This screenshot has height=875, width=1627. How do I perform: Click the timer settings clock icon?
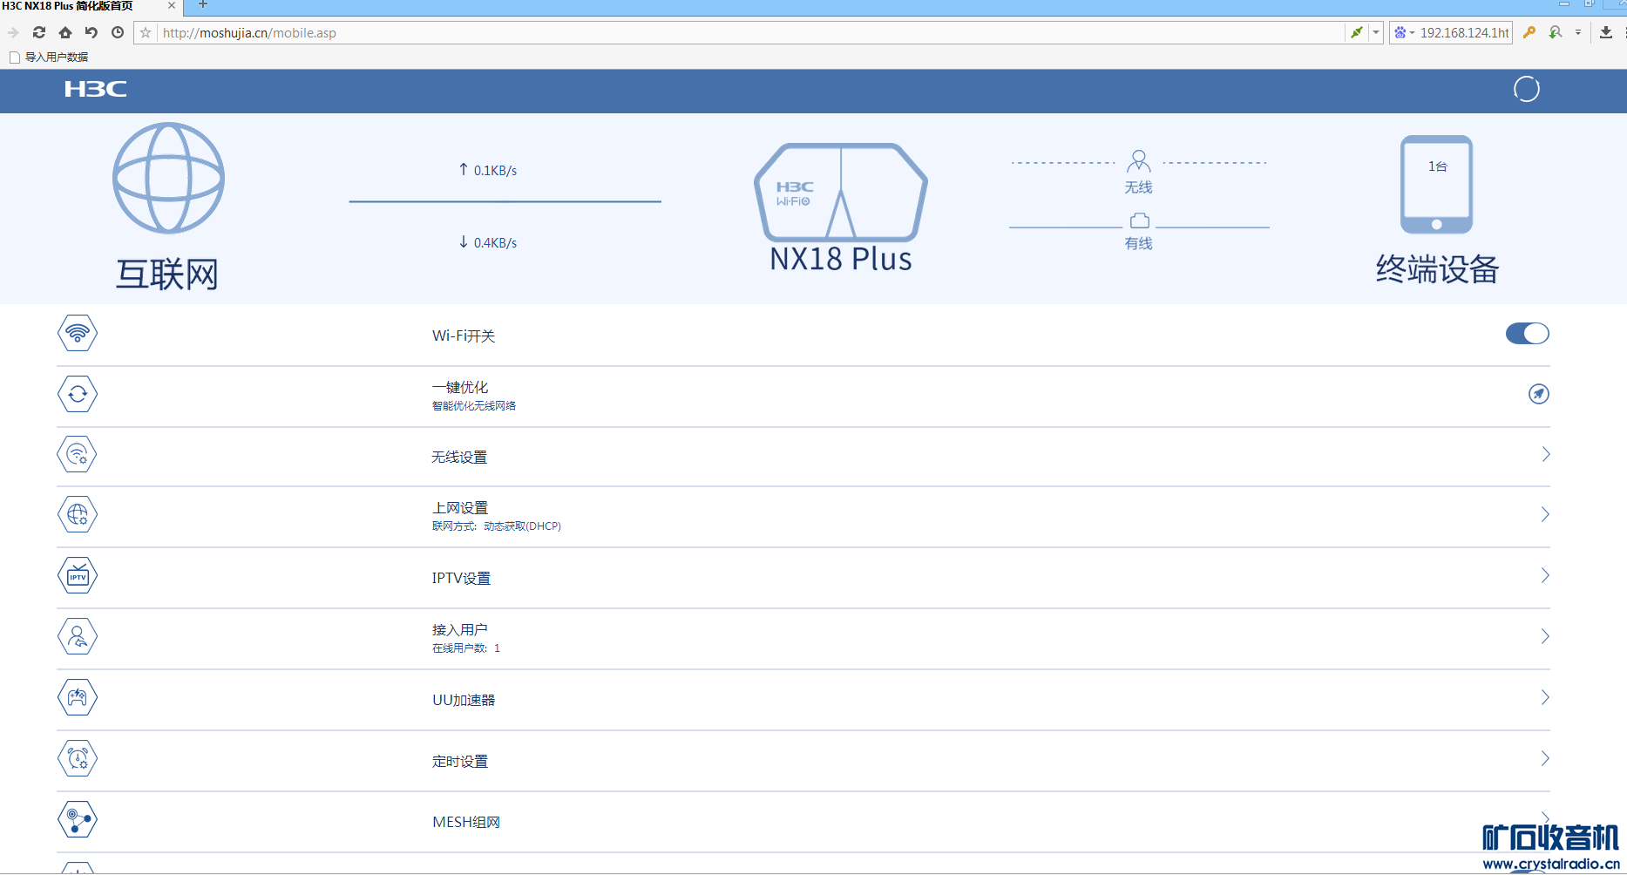tap(78, 758)
